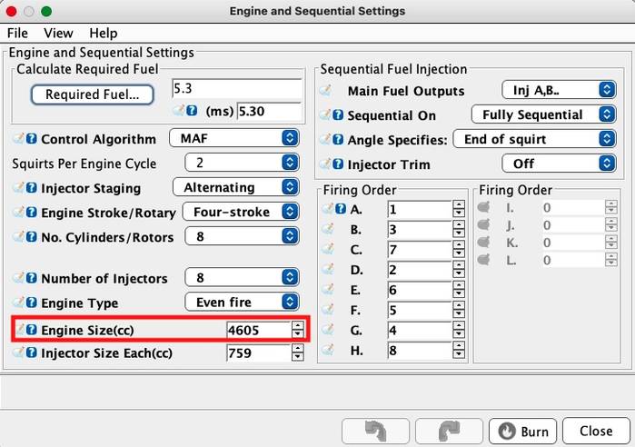Image resolution: width=635 pixels, height=447 pixels.
Task: Open the Control Algorithm dropdown
Action: (234, 139)
